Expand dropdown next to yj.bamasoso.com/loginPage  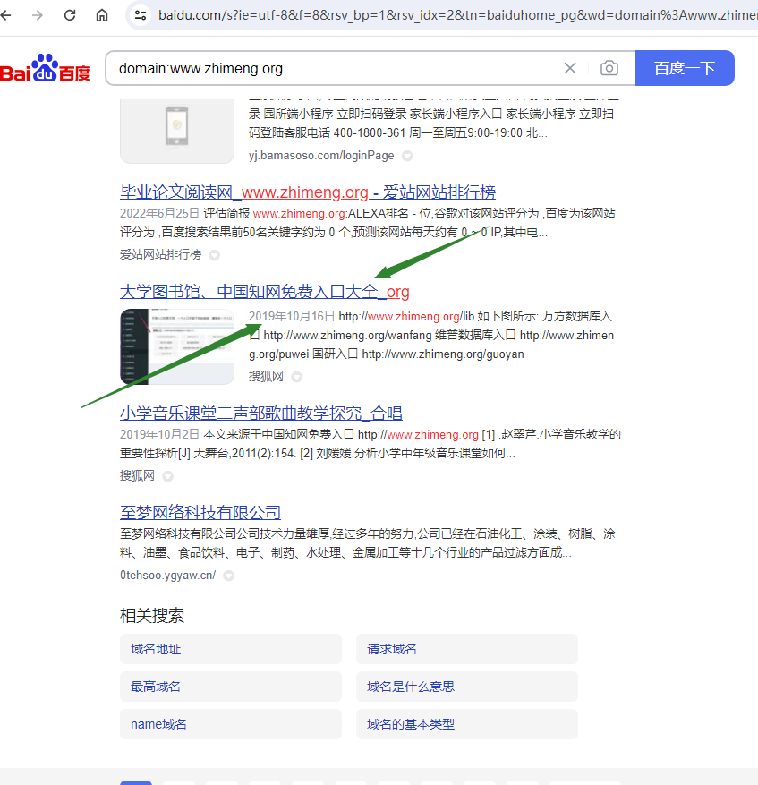(x=407, y=156)
